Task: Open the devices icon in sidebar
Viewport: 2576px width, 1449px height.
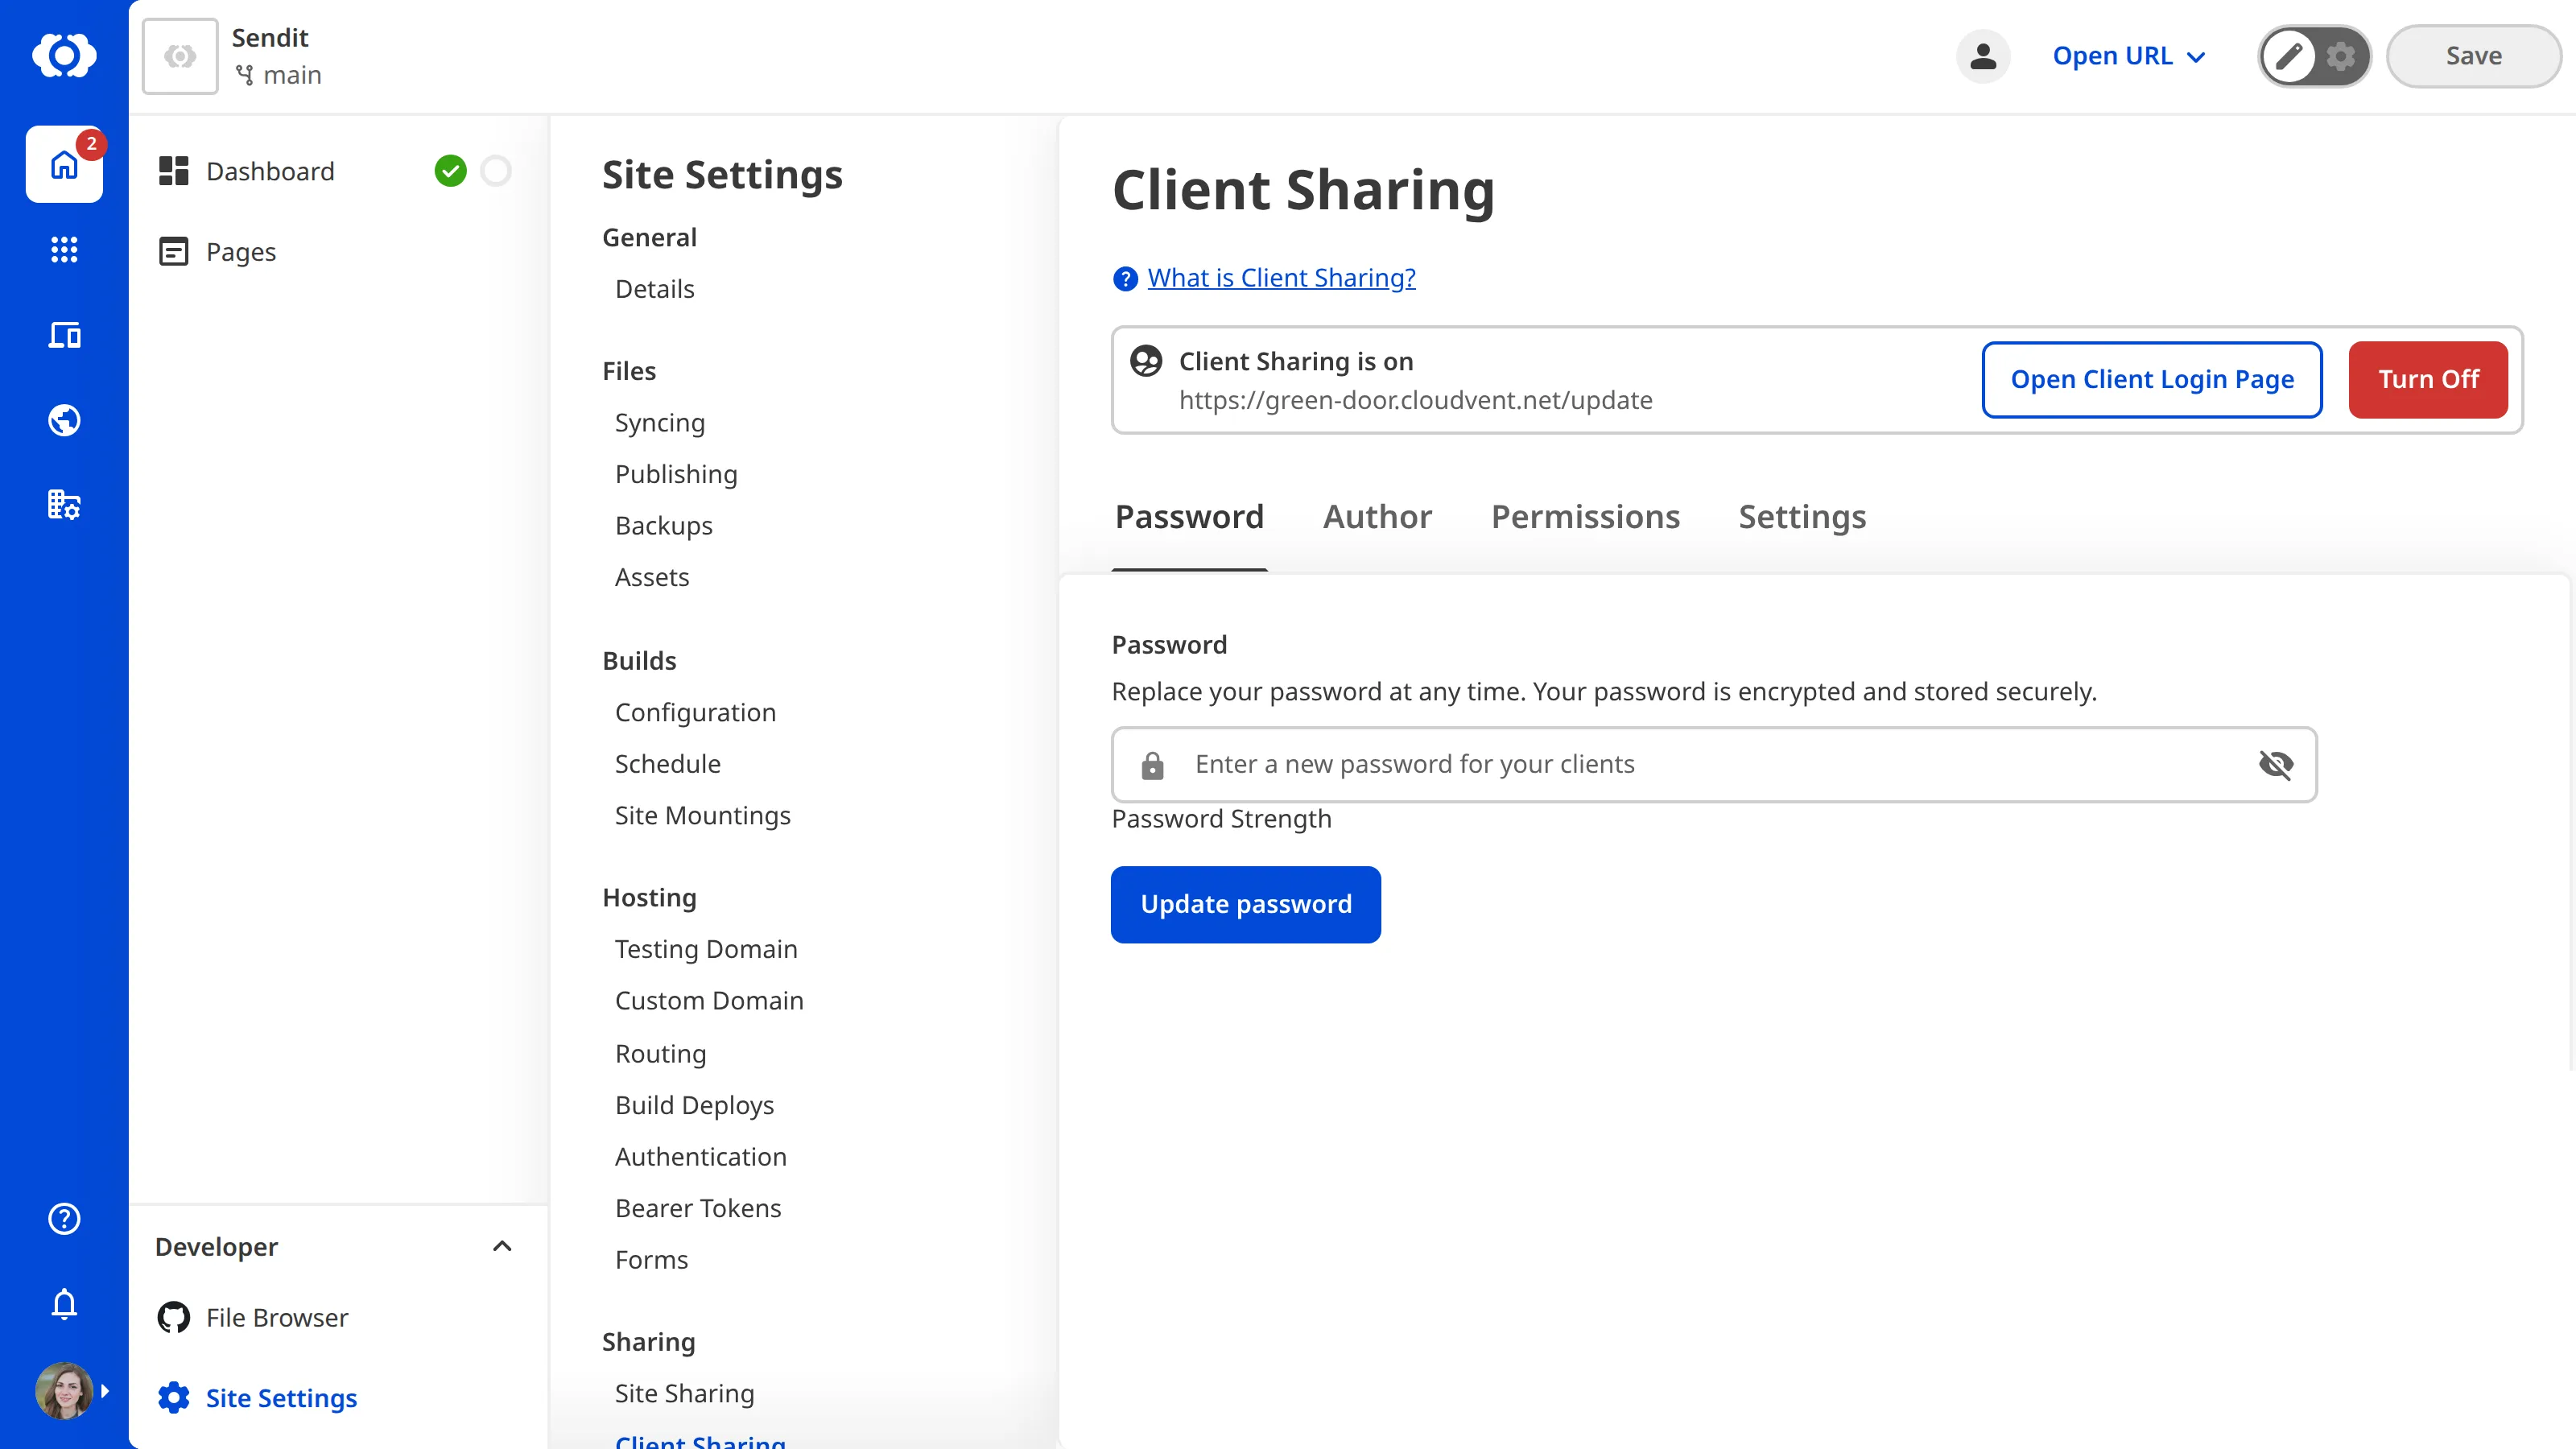Action: point(64,335)
